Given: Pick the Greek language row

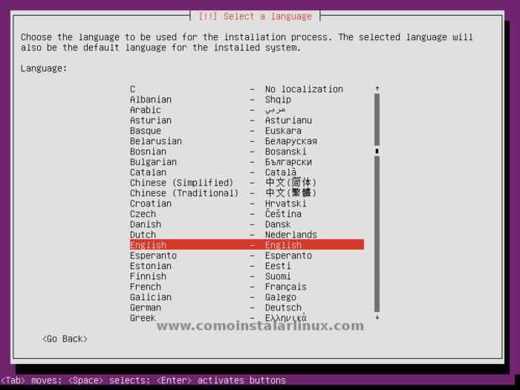Looking at the screenshot, I should click(247, 318).
